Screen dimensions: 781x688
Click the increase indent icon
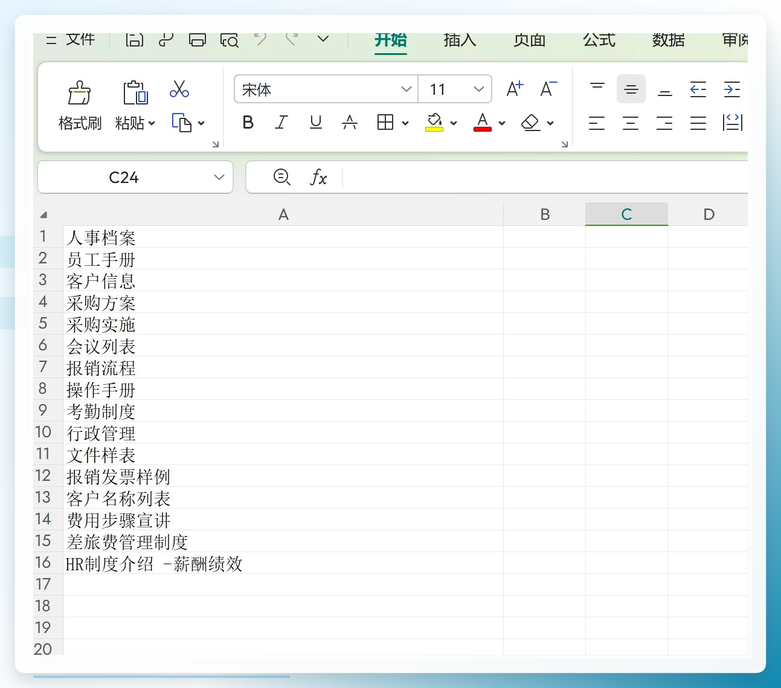pyautogui.click(x=732, y=89)
